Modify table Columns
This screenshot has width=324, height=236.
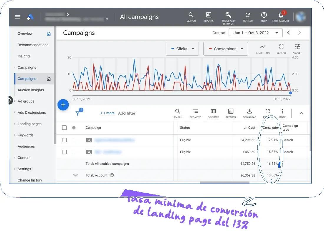pyautogui.click(x=213, y=113)
